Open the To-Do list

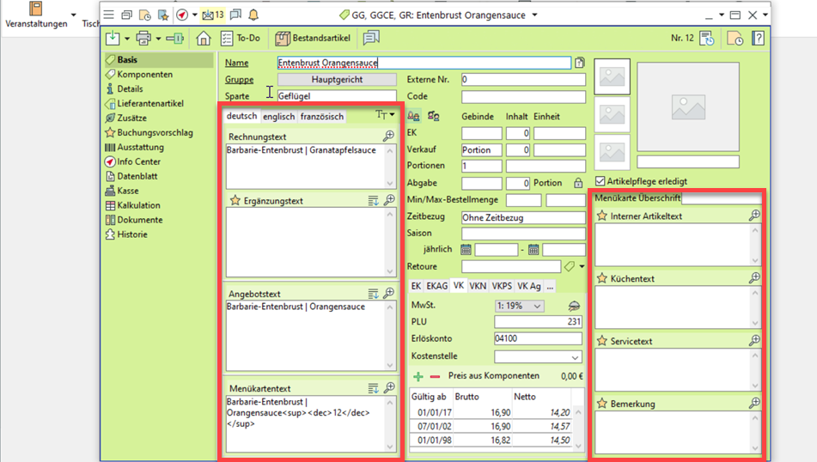click(x=241, y=38)
